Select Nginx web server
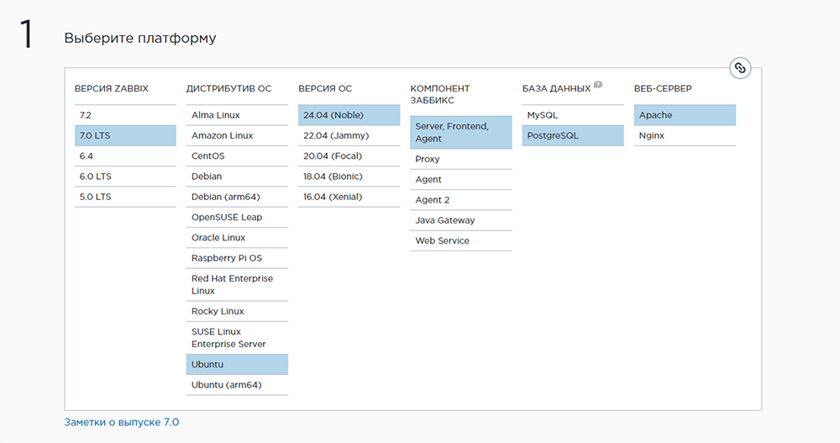Image resolution: width=840 pixels, height=443 pixels. pos(685,135)
